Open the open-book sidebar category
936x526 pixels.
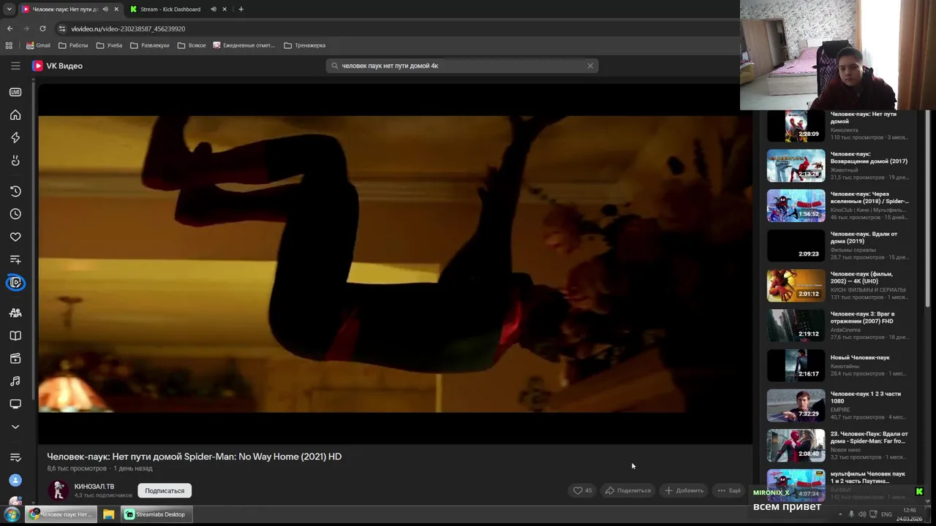click(15, 336)
